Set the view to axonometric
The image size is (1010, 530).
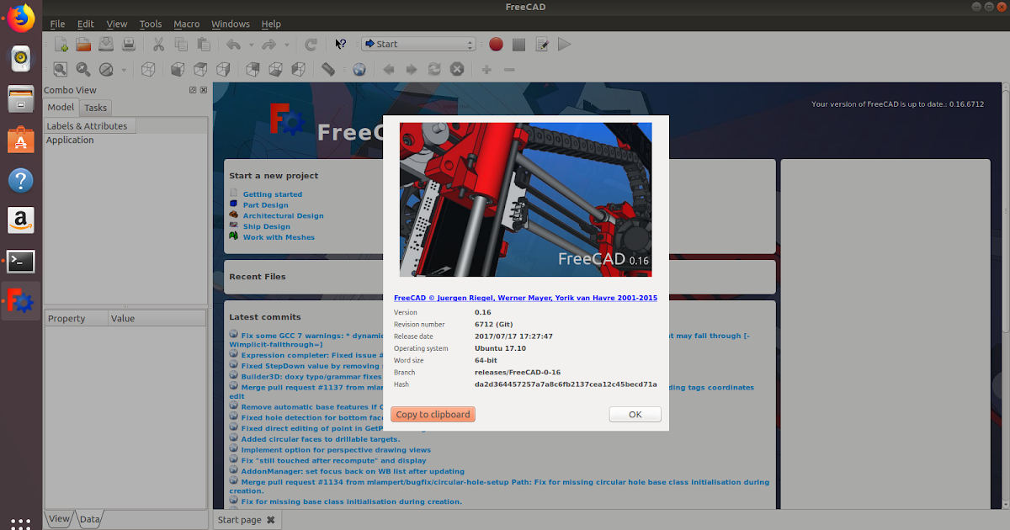click(149, 69)
